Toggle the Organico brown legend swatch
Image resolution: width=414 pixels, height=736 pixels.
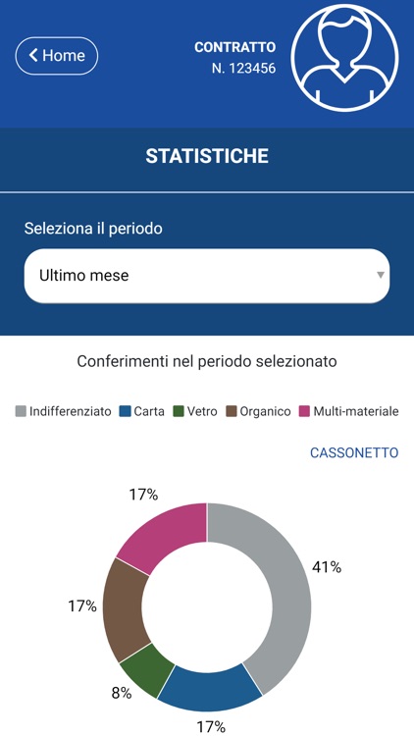point(232,411)
